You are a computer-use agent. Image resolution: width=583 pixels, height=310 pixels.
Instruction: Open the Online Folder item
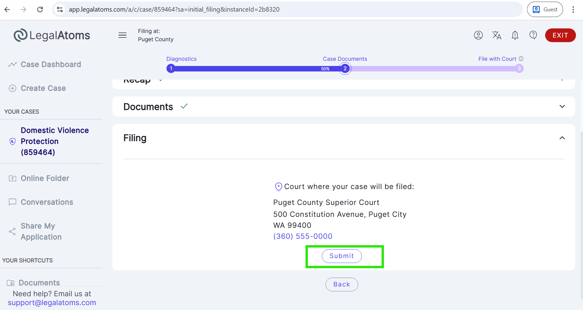pyautogui.click(x=45, y=178)
